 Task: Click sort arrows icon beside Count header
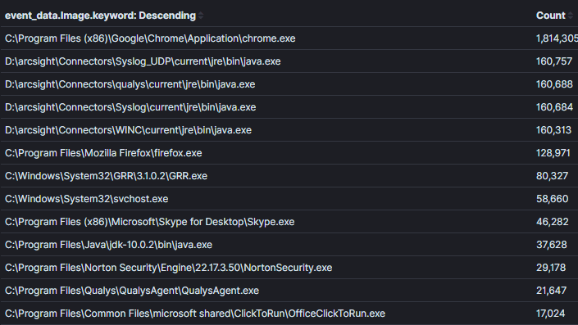click(x=571, y=16)
